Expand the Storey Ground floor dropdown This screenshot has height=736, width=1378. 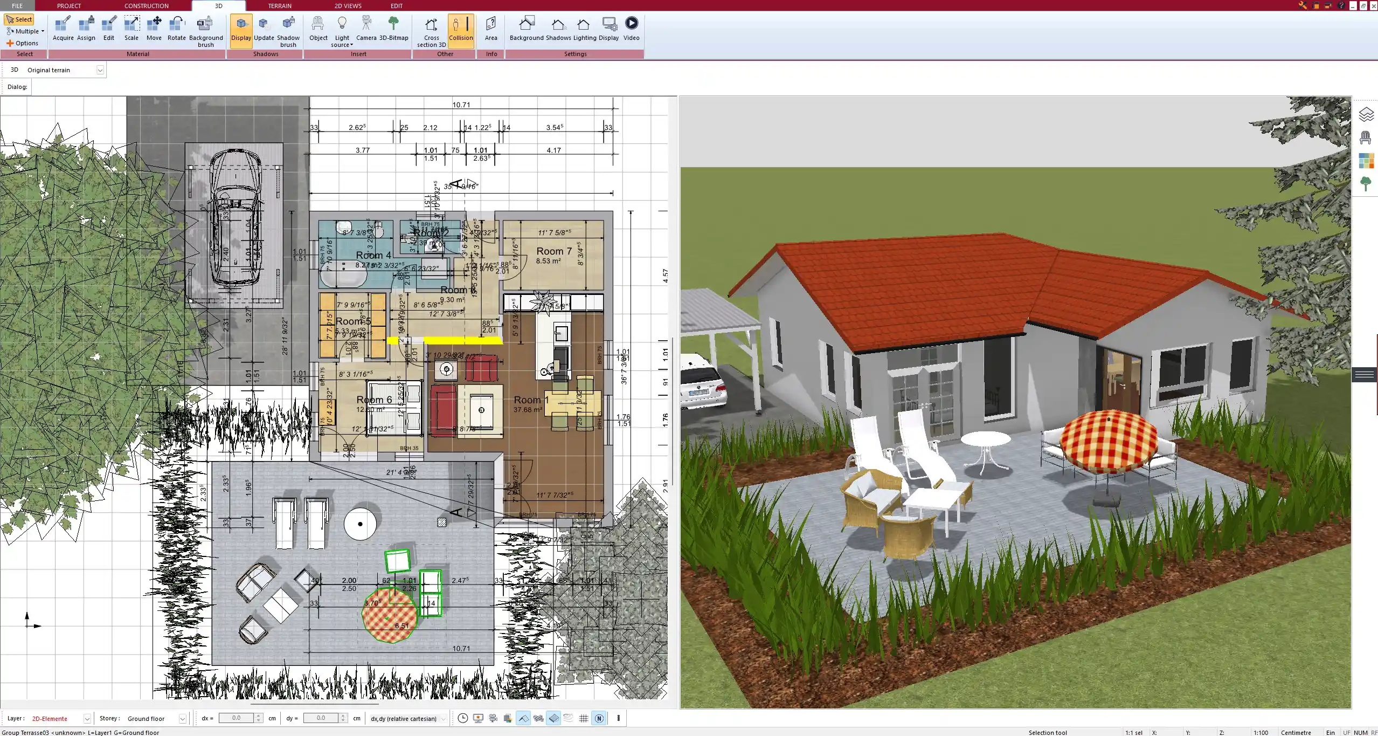(x=183, y=719)
